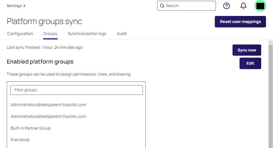Open the help question mark icon

(226, 6)
